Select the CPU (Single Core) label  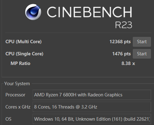(24, 54)
